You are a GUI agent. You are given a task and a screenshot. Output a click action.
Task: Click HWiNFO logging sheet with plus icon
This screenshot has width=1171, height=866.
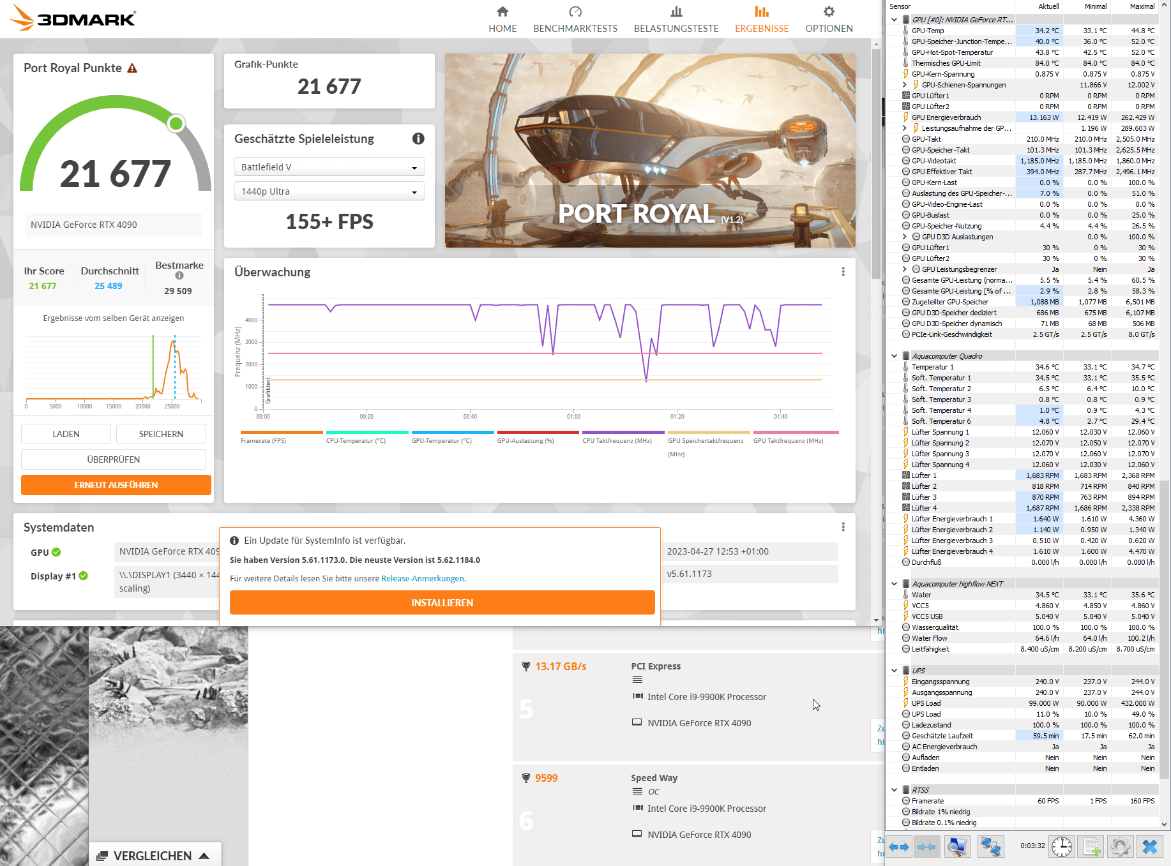click(1091, 847)
